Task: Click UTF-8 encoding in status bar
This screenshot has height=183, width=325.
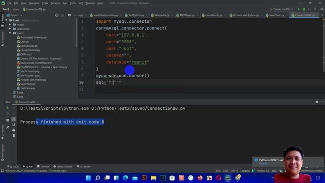Action: [234, 171]
